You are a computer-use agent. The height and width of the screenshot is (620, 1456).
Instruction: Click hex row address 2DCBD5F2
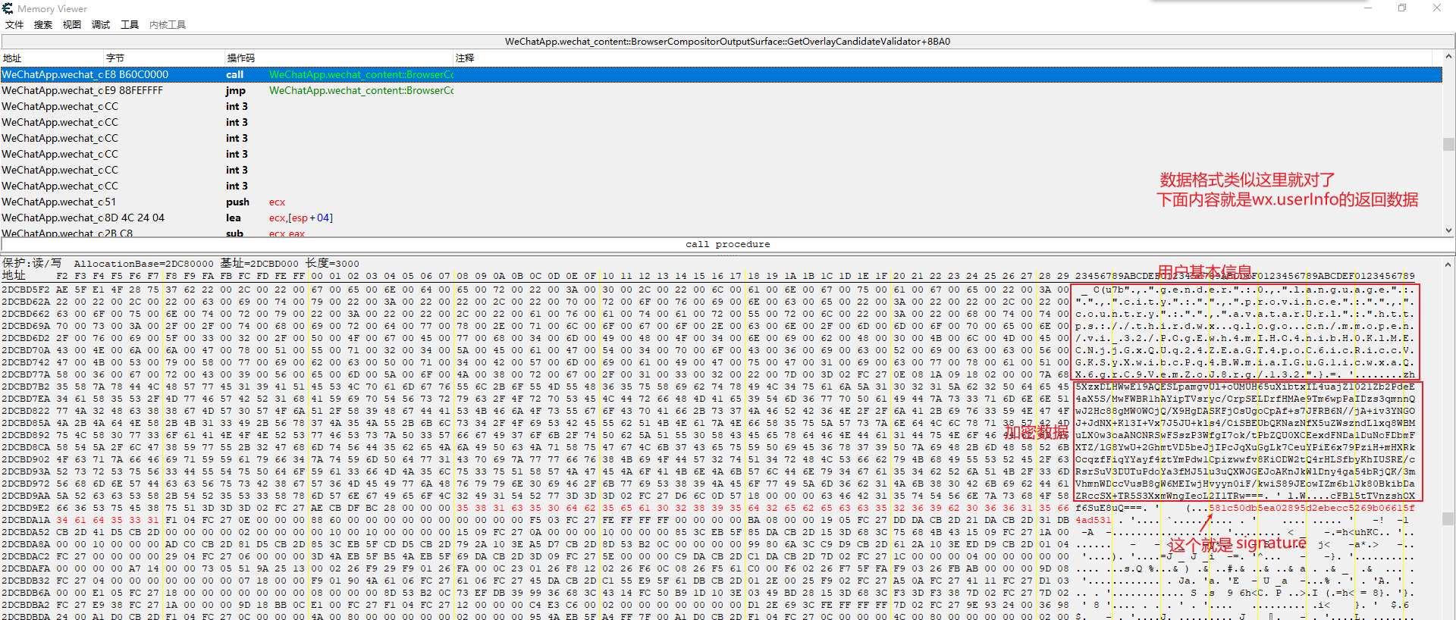[26, 290]
